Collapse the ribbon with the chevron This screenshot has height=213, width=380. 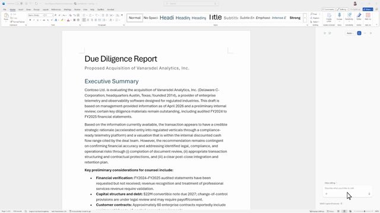[376, 25]
